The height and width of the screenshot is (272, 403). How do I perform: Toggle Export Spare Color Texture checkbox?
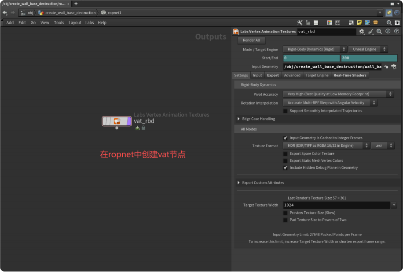point(286,154)
